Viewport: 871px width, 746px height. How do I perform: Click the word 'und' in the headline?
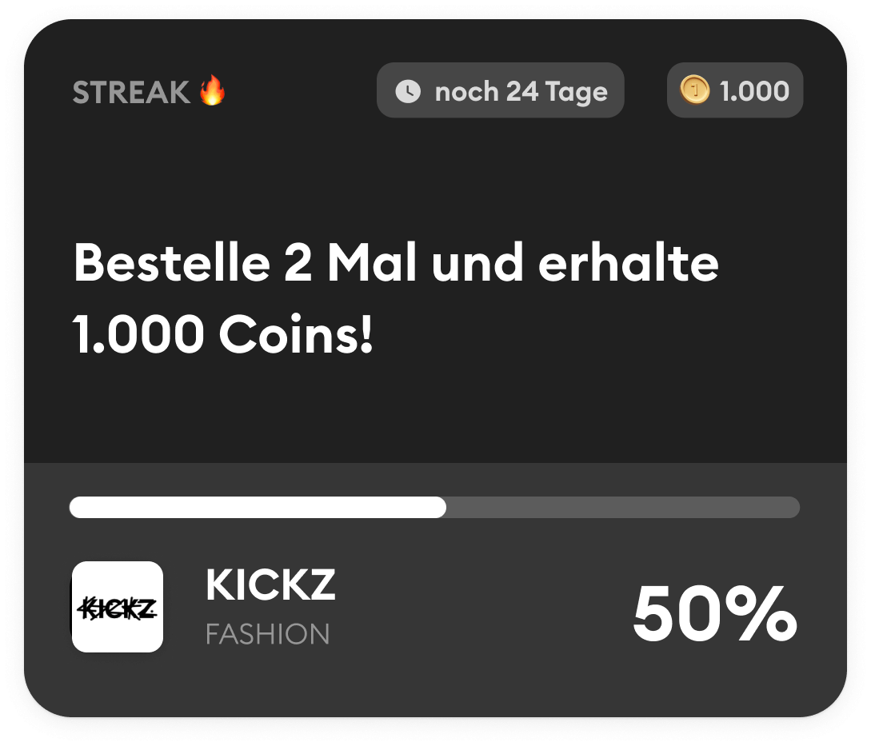click(x=477, y=262)
